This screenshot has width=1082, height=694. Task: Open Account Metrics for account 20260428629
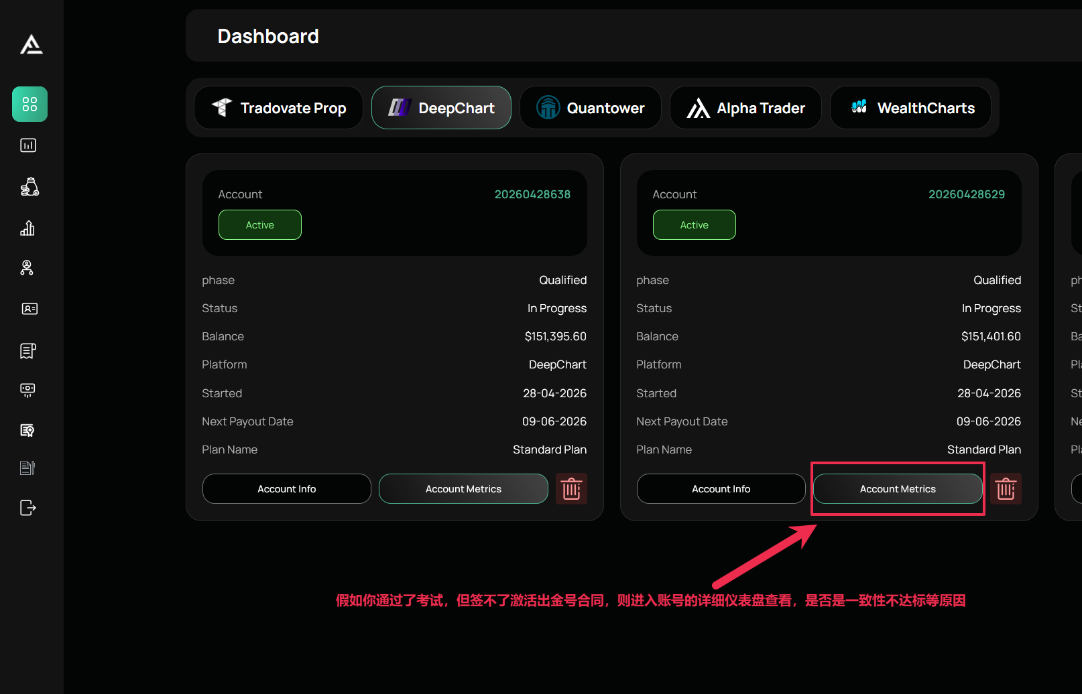[x=898, y=489]
